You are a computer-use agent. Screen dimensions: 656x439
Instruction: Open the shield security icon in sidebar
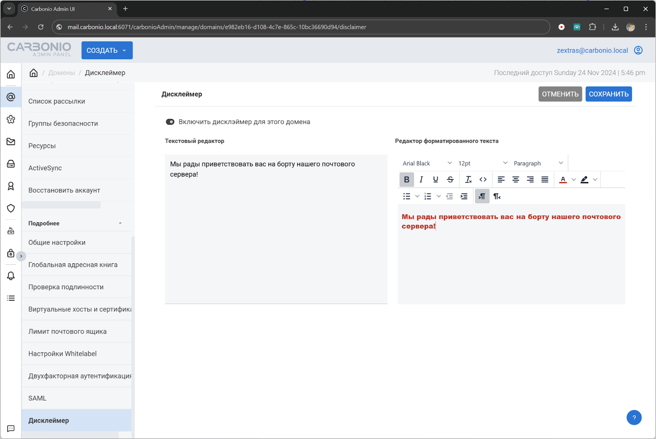click(x=11, y=208)
